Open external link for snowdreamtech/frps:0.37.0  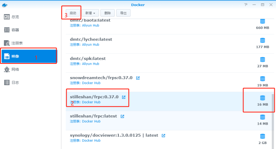[138, 78]
